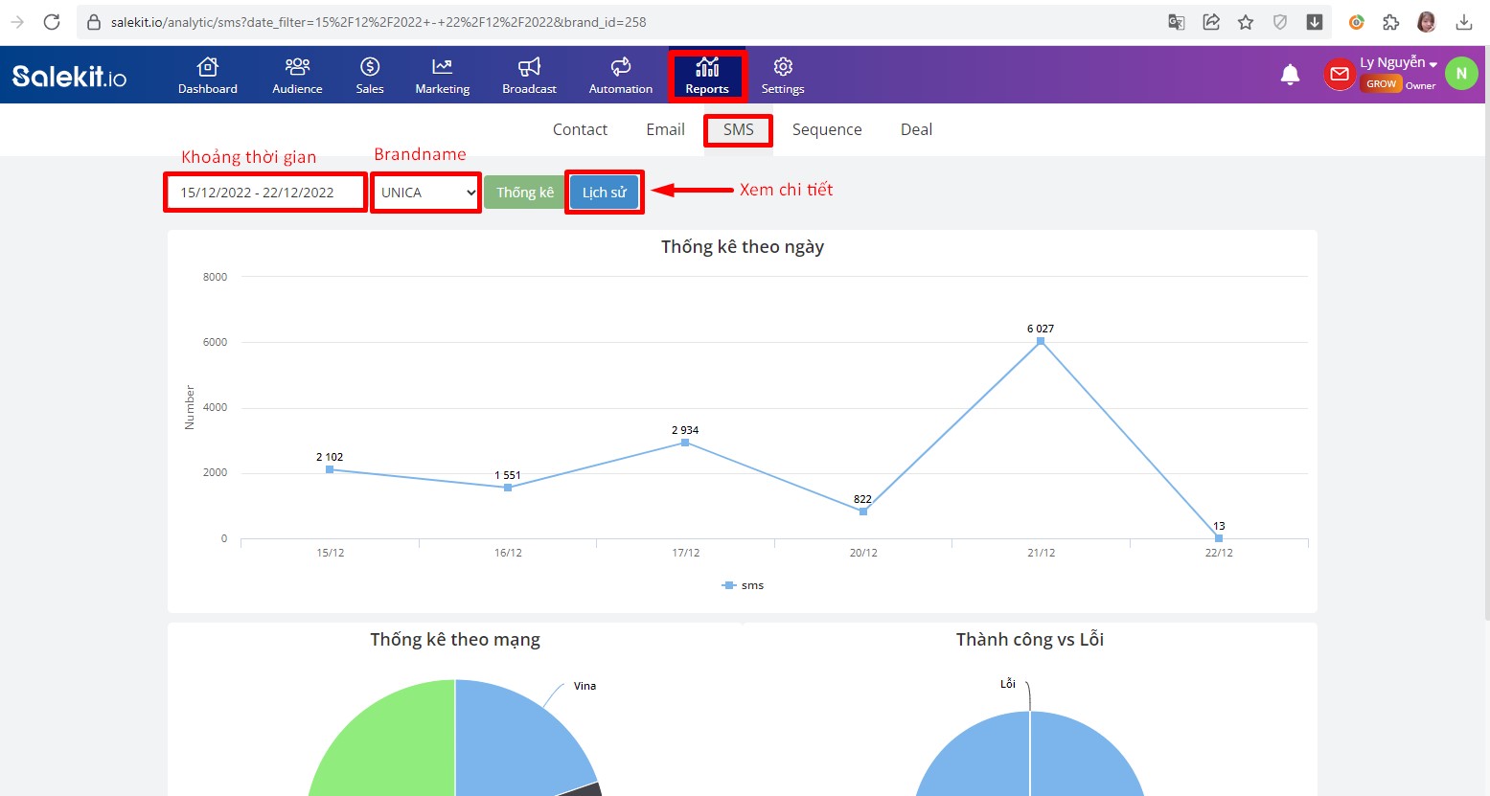The width and height of the screenshot is (1490, 796).
Task: Open Ly Nguyễn account dropdown
Action: tap(1398, 63)
